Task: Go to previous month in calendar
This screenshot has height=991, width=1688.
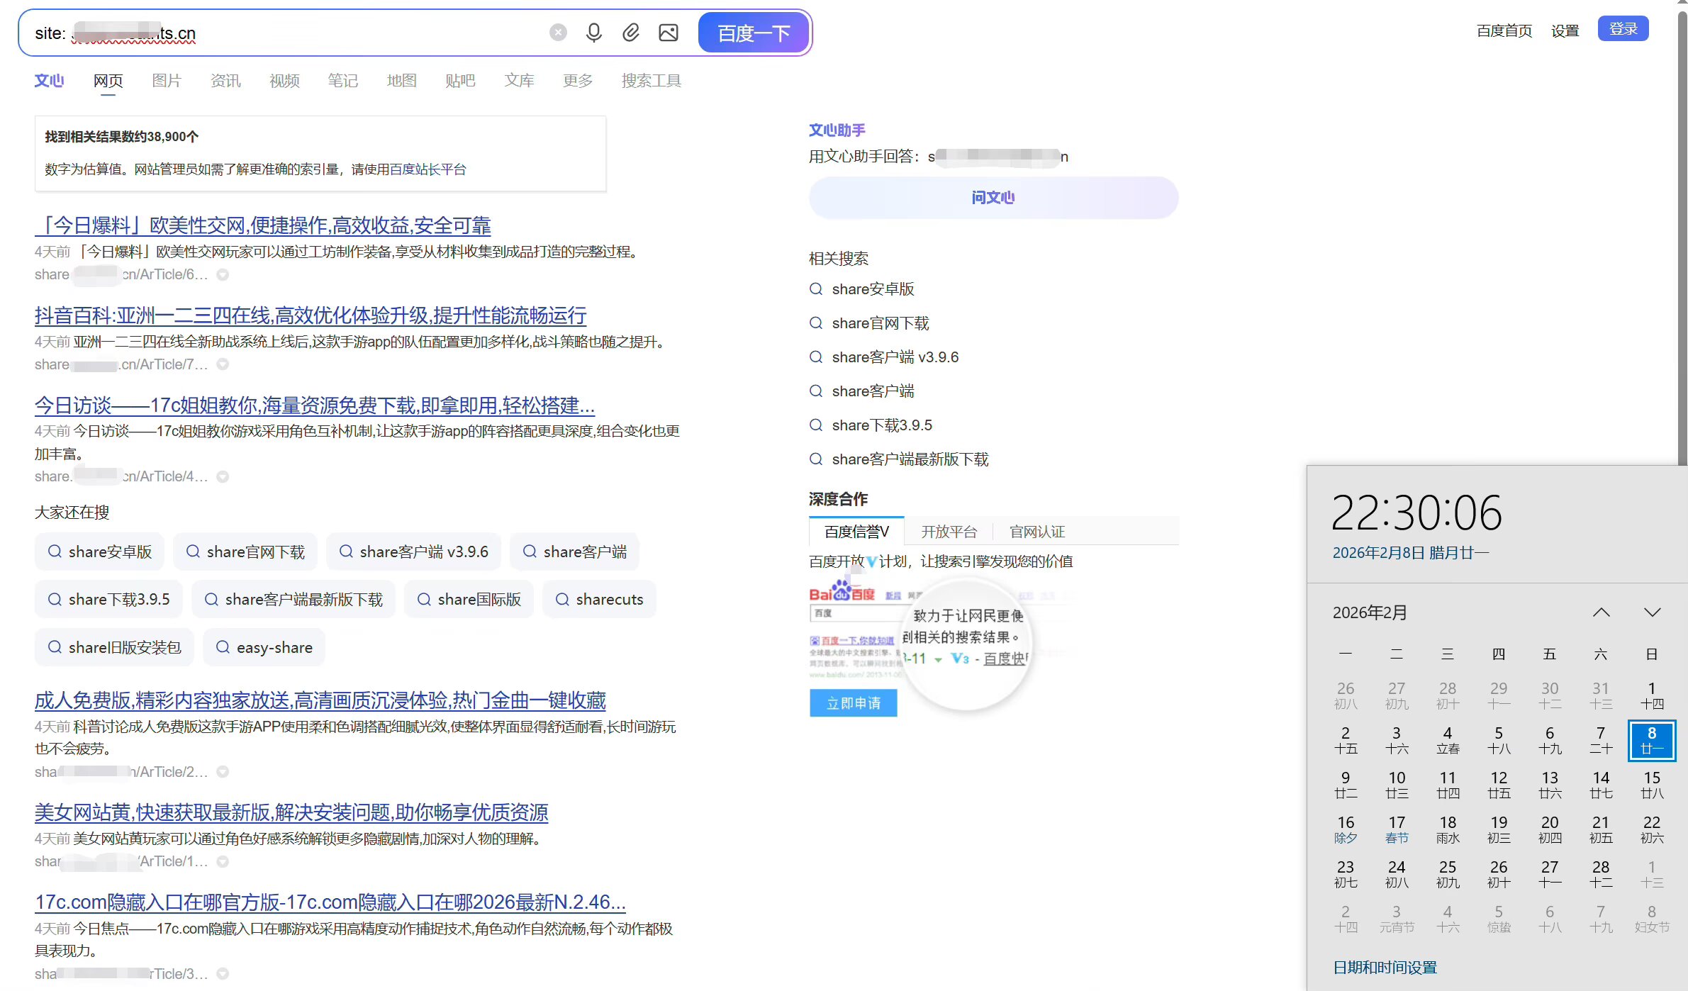Action: click(x=1601, y=612)
